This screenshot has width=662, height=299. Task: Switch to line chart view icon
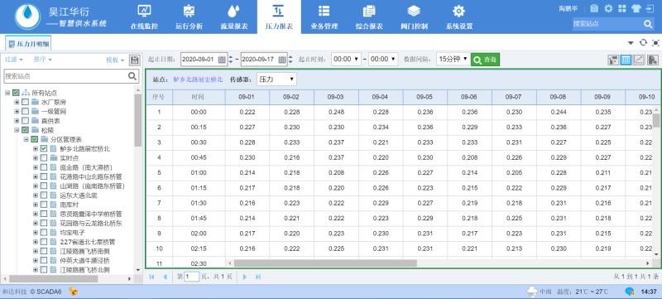[639, 60]
